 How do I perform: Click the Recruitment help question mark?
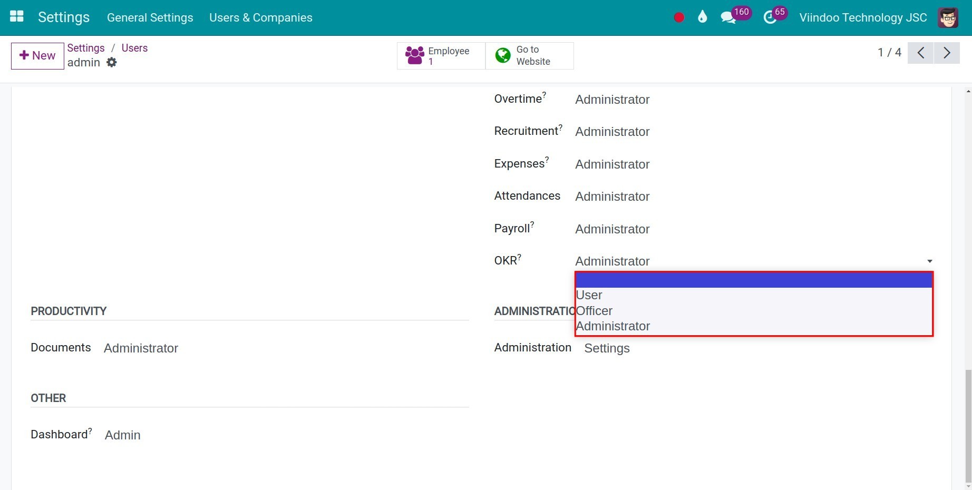click(560, 126)
